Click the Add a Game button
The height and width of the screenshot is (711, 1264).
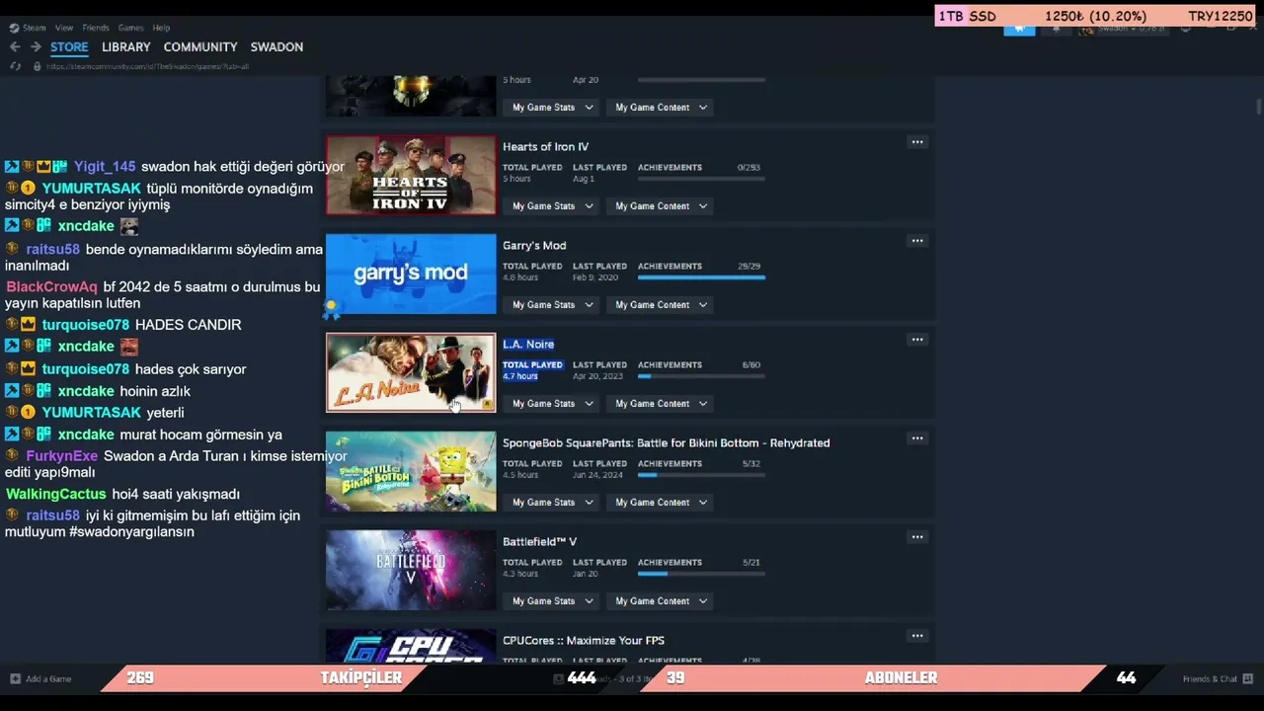[40, 678]
